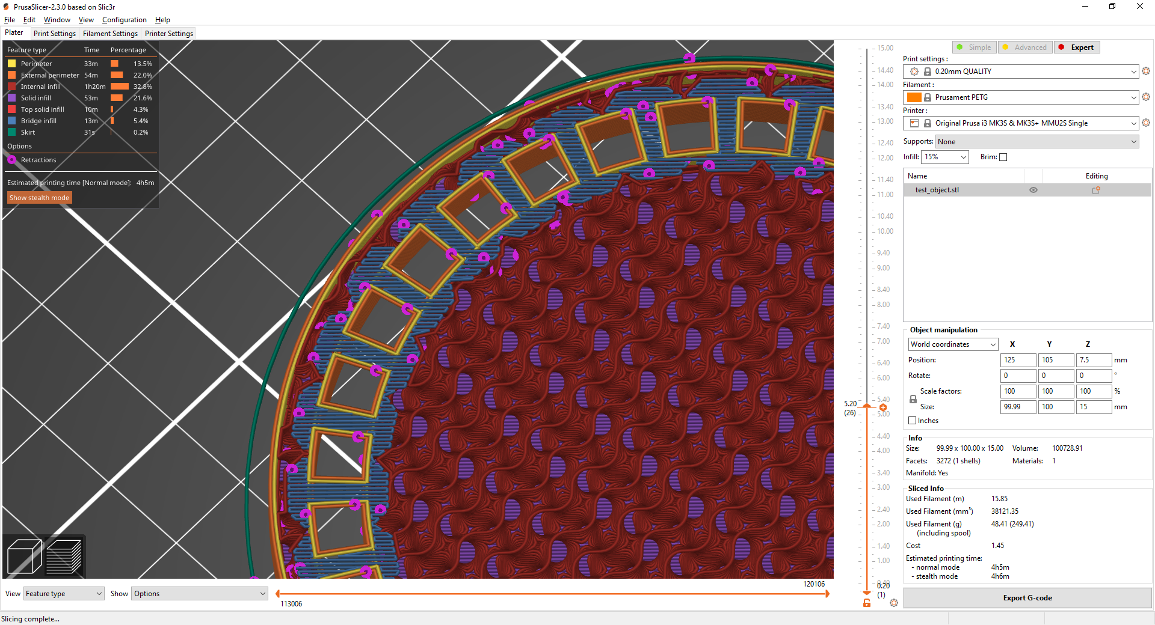Screen dimensions: 1155x625
Task: Click the Prusament PETG orange filament swatch
Action: [x=914, y=97]
